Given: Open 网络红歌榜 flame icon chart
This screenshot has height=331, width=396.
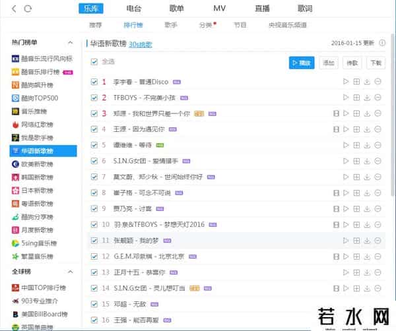Looking at the screenshot, I should [15, 125].
